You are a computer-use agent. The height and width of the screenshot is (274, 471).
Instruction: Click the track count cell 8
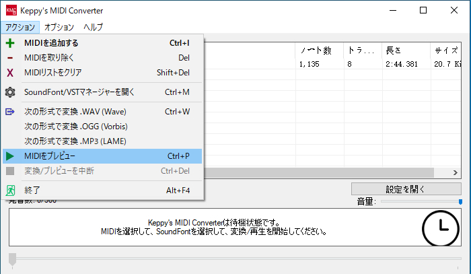[349, 64]
